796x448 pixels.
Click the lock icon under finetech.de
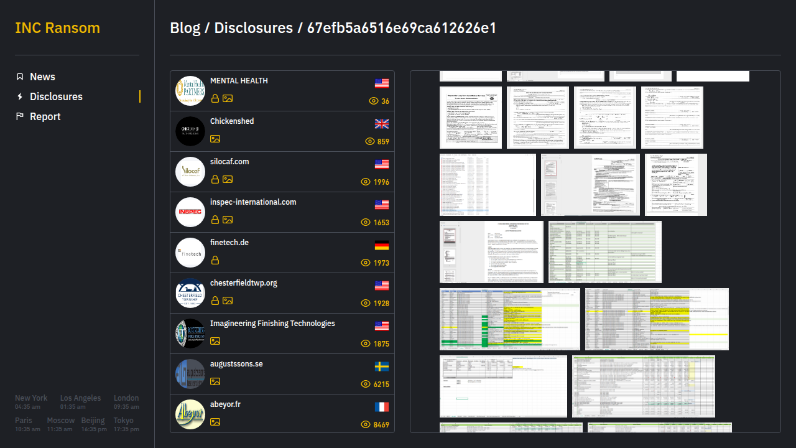coord(215,260)
